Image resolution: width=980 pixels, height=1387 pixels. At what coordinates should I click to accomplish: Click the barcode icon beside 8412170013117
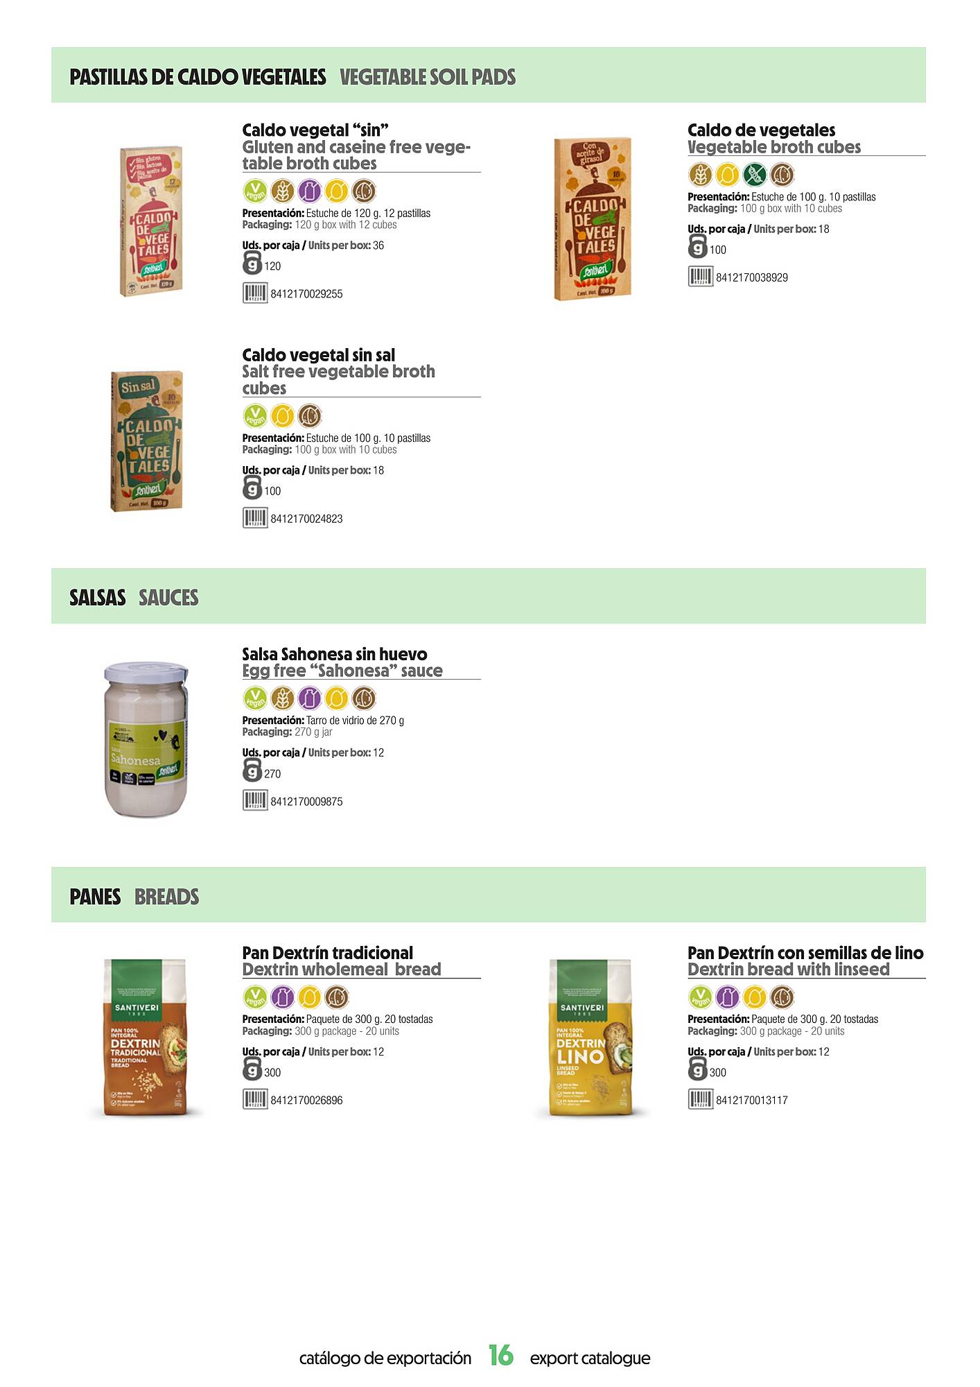pyautogui.click(x=700, y=1100)
